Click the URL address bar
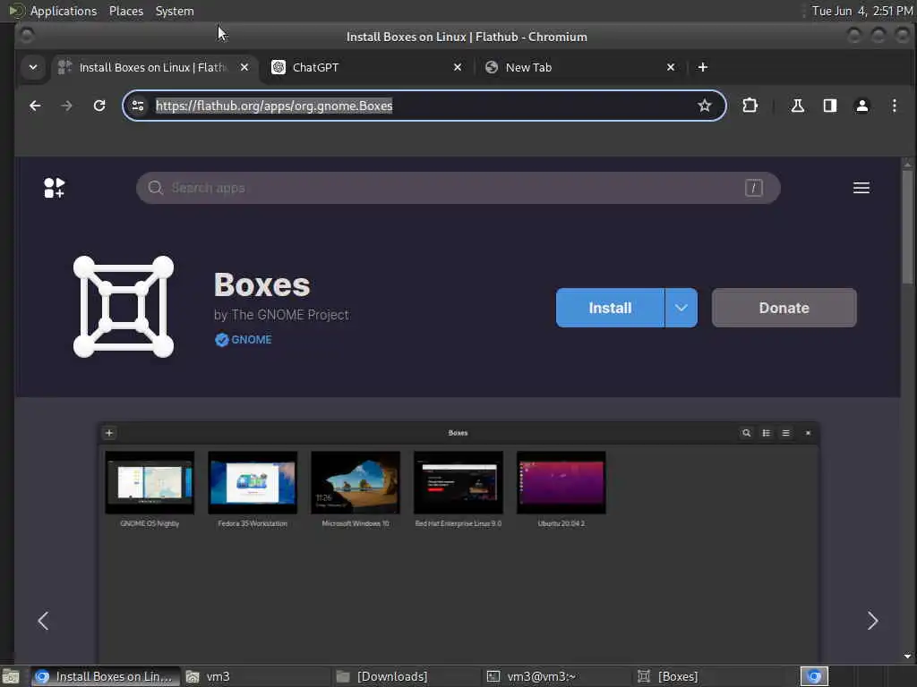 [424, 106]
